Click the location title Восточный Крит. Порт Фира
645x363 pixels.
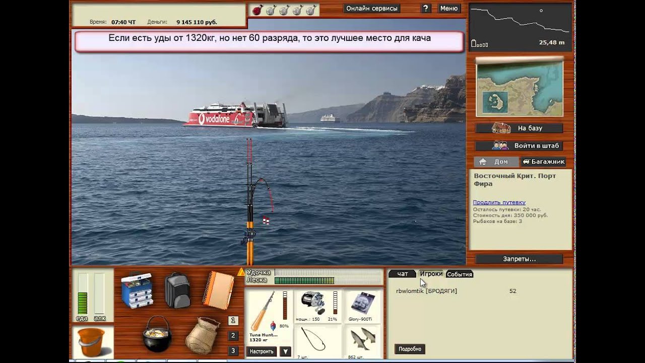(514, 180)
